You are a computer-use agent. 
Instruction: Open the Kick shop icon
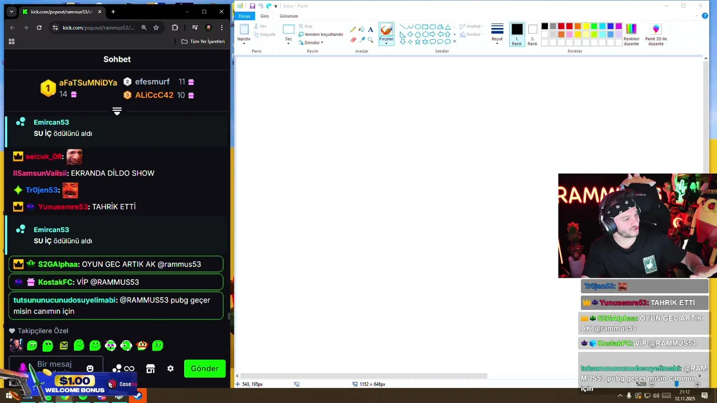pyautogui.click(x=150, y=368)
